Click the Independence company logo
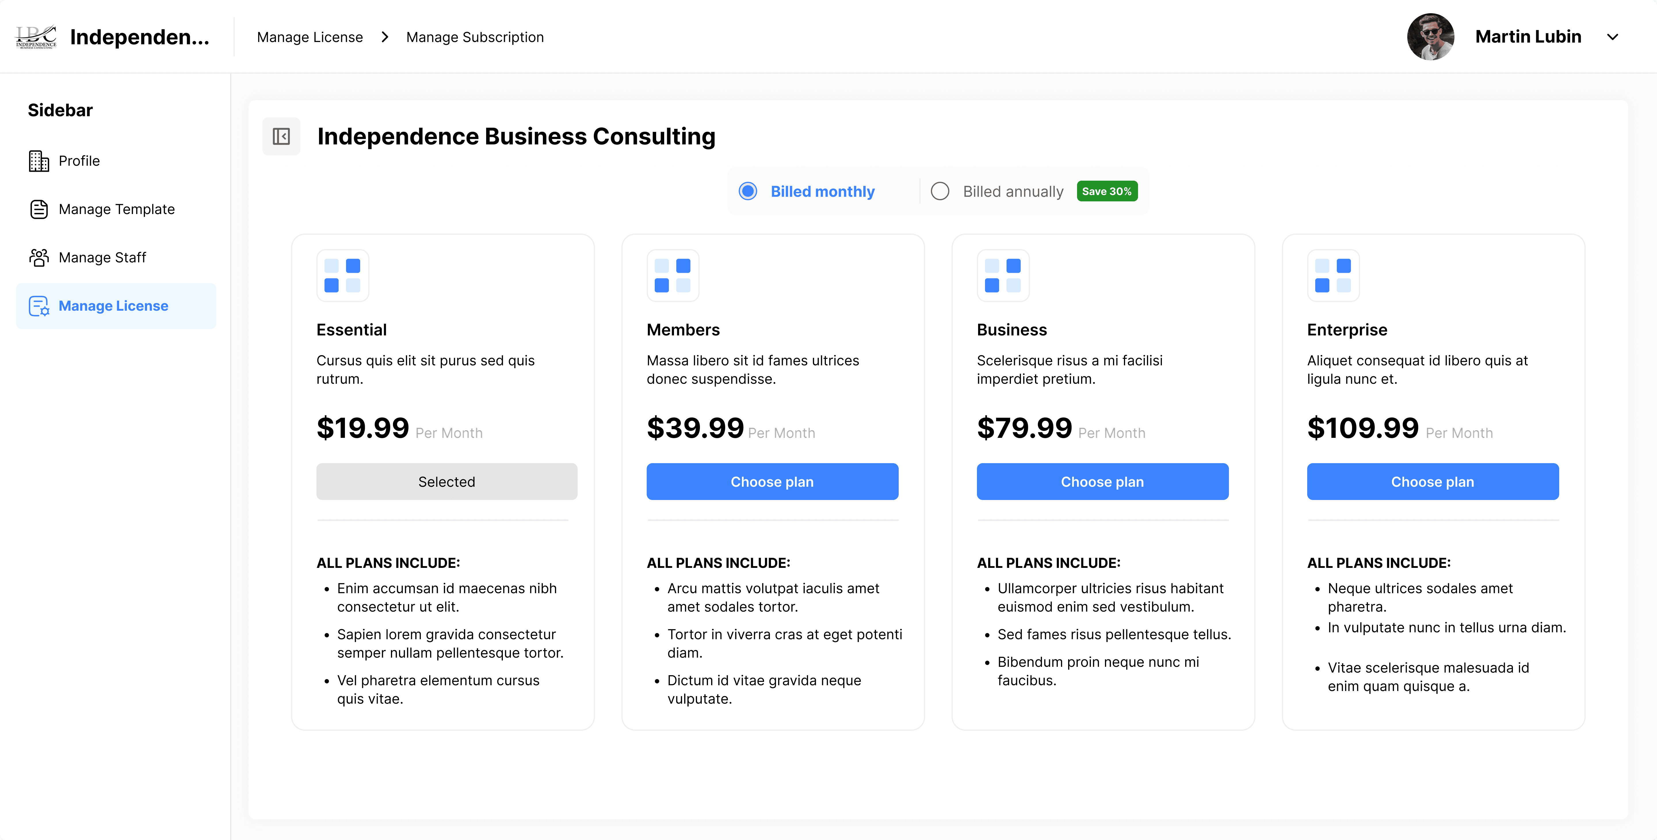The image size is (1657, 840). (36, 37)
